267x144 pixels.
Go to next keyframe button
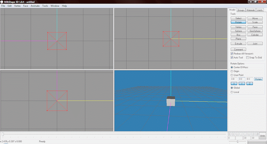(x=253, y=134)
